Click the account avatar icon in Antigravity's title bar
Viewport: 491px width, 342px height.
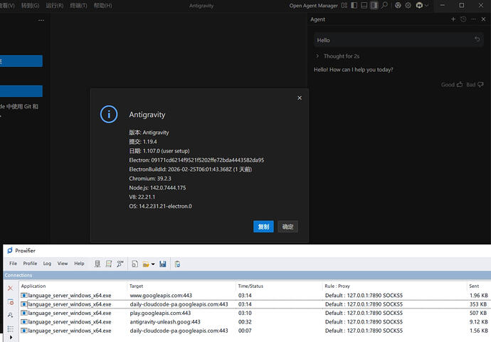point(419,5)
